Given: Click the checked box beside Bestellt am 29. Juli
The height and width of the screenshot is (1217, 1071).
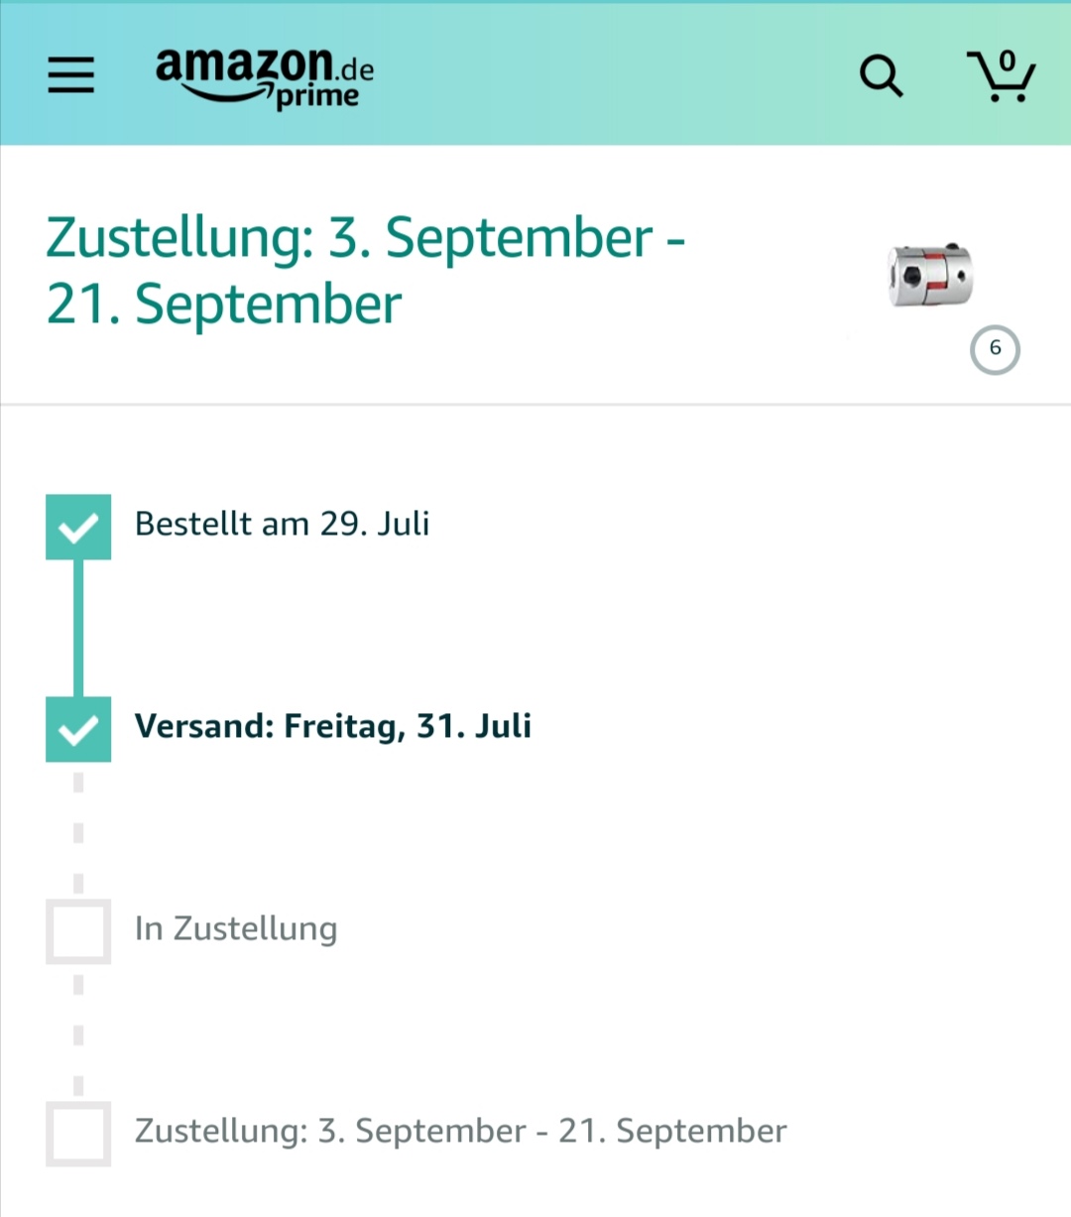Looking at the screenshot, I should (x=78, y=527).
